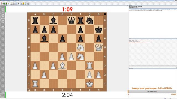
Task: Select the black king on h7
Action: point(99,29)
